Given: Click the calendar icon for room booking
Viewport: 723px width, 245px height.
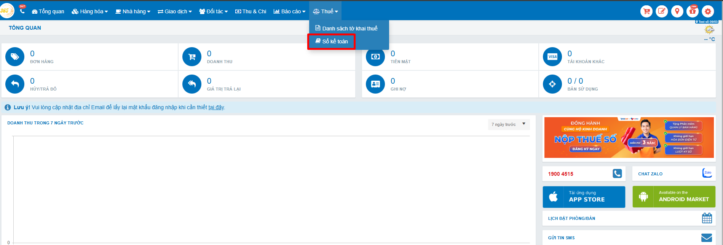Looking at the screenshot, I should [707, 218].
